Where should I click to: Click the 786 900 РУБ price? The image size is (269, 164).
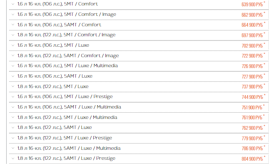252,149
